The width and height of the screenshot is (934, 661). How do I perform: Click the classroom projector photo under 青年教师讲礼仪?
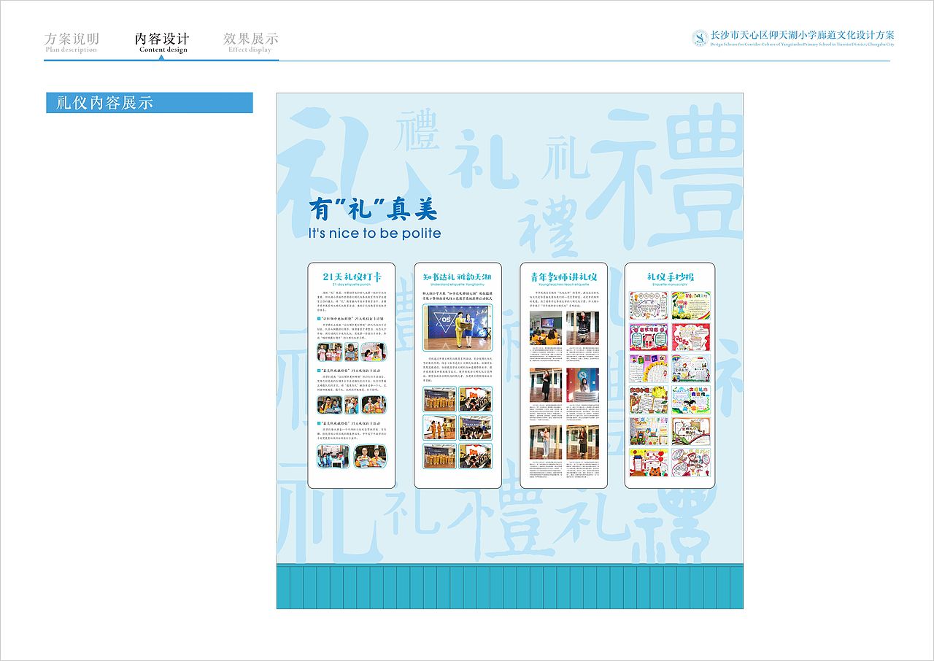point(545,327)
